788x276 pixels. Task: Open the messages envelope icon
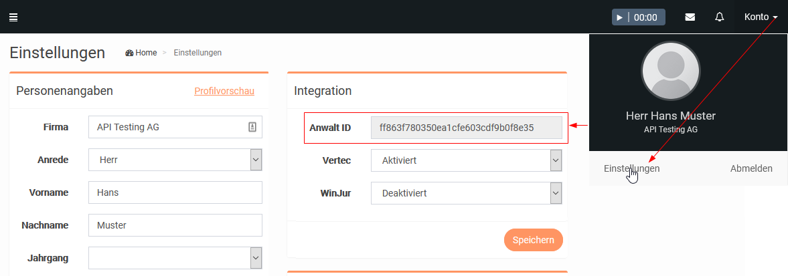tap(690, 17)
